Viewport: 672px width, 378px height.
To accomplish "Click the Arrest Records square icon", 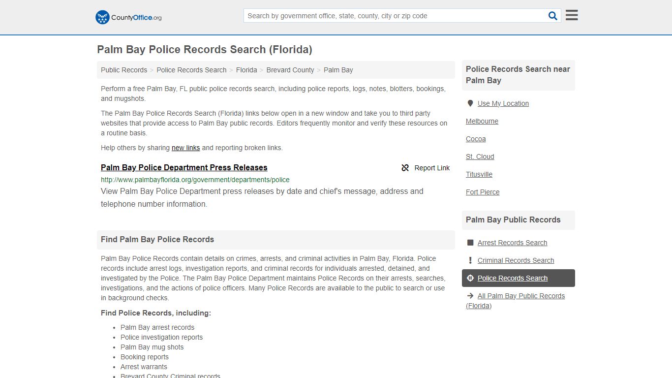I will coord(470,243).
